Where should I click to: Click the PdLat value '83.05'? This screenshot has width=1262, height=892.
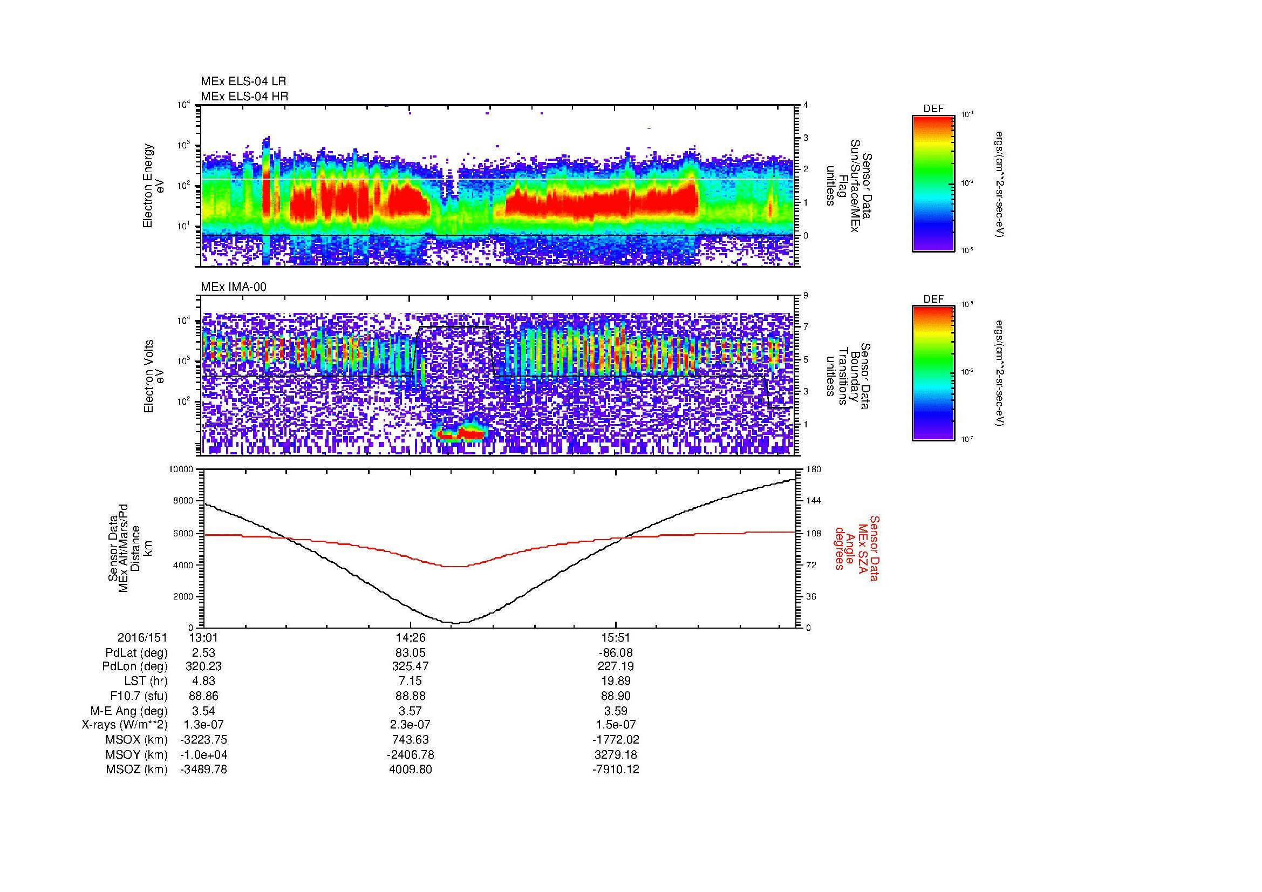[x=410, y=653]
